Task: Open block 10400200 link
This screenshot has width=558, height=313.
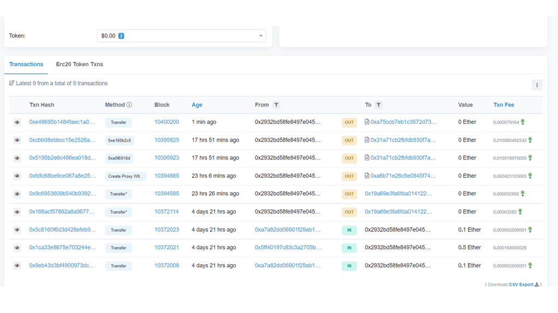Action: pos(167,122)
